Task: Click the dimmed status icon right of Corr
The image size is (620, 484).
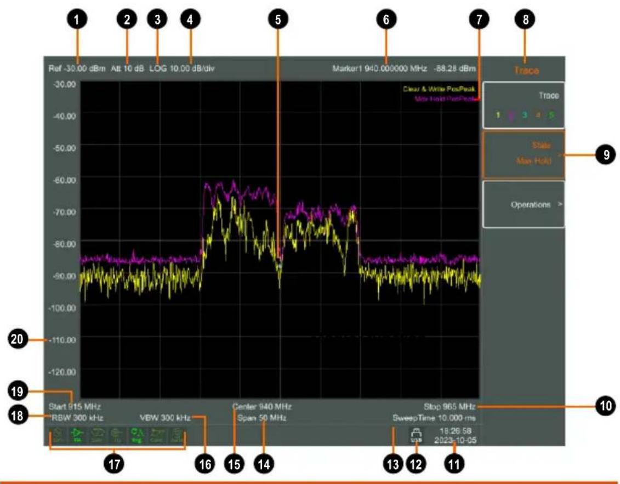Action: (177, 435)
